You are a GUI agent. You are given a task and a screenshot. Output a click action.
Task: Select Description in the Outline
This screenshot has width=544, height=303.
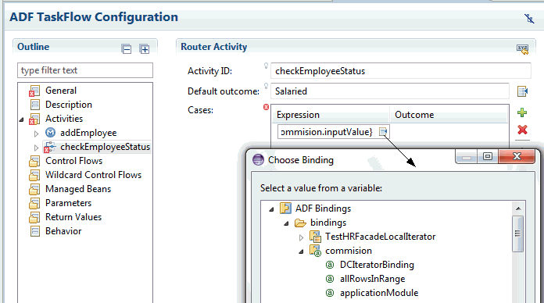[69, 105]
